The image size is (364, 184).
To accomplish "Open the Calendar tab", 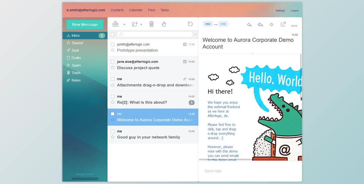I will click(x=136, y=10).
